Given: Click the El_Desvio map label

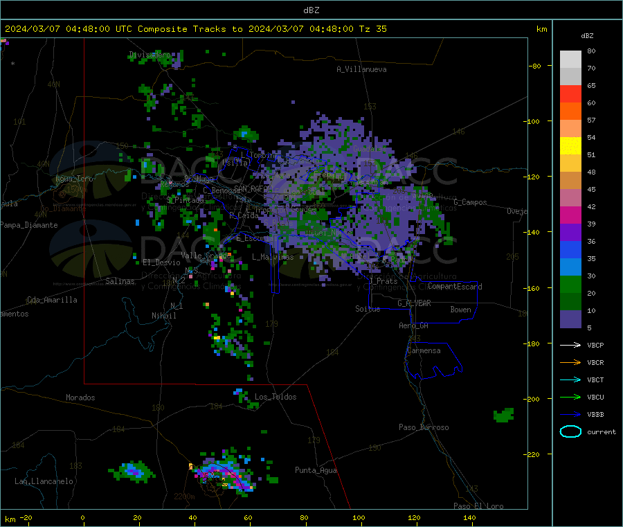Looking at the screenshot, I should click(161, 262).
